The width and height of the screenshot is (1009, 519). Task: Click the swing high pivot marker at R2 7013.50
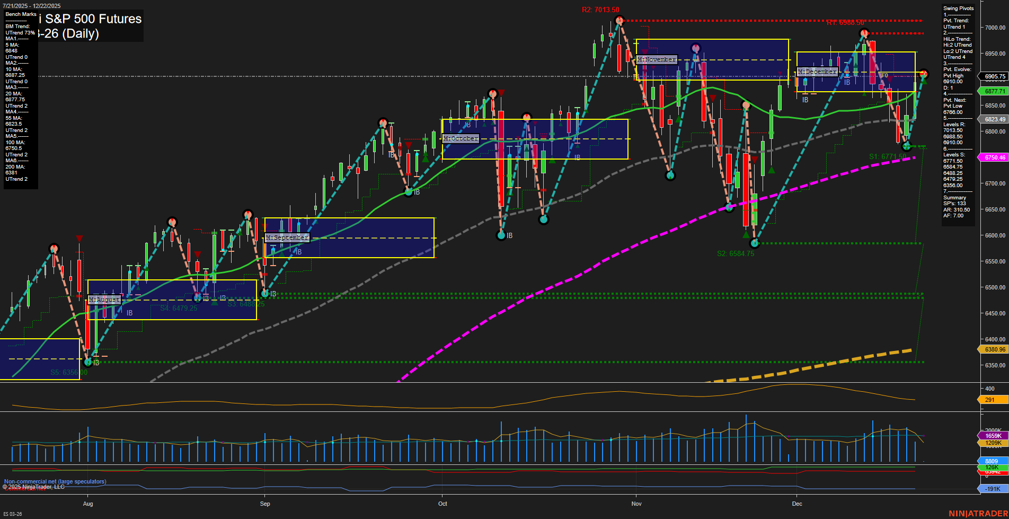tap(619, 21)
